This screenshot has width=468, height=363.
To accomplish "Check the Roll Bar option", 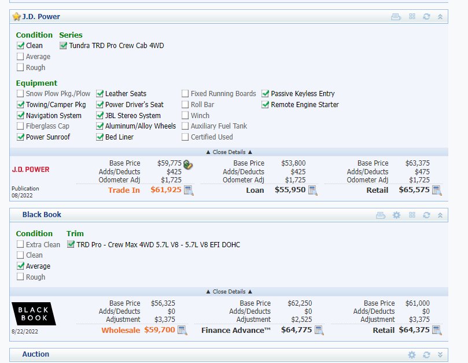I will pos(185,104).
